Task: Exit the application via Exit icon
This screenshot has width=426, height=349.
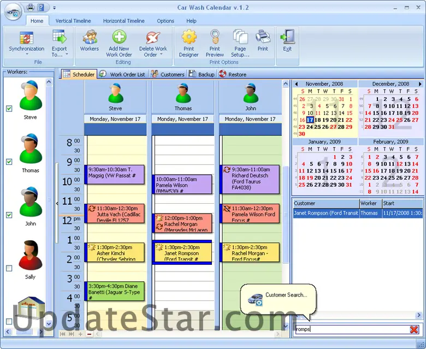Action: click(287, 37)
